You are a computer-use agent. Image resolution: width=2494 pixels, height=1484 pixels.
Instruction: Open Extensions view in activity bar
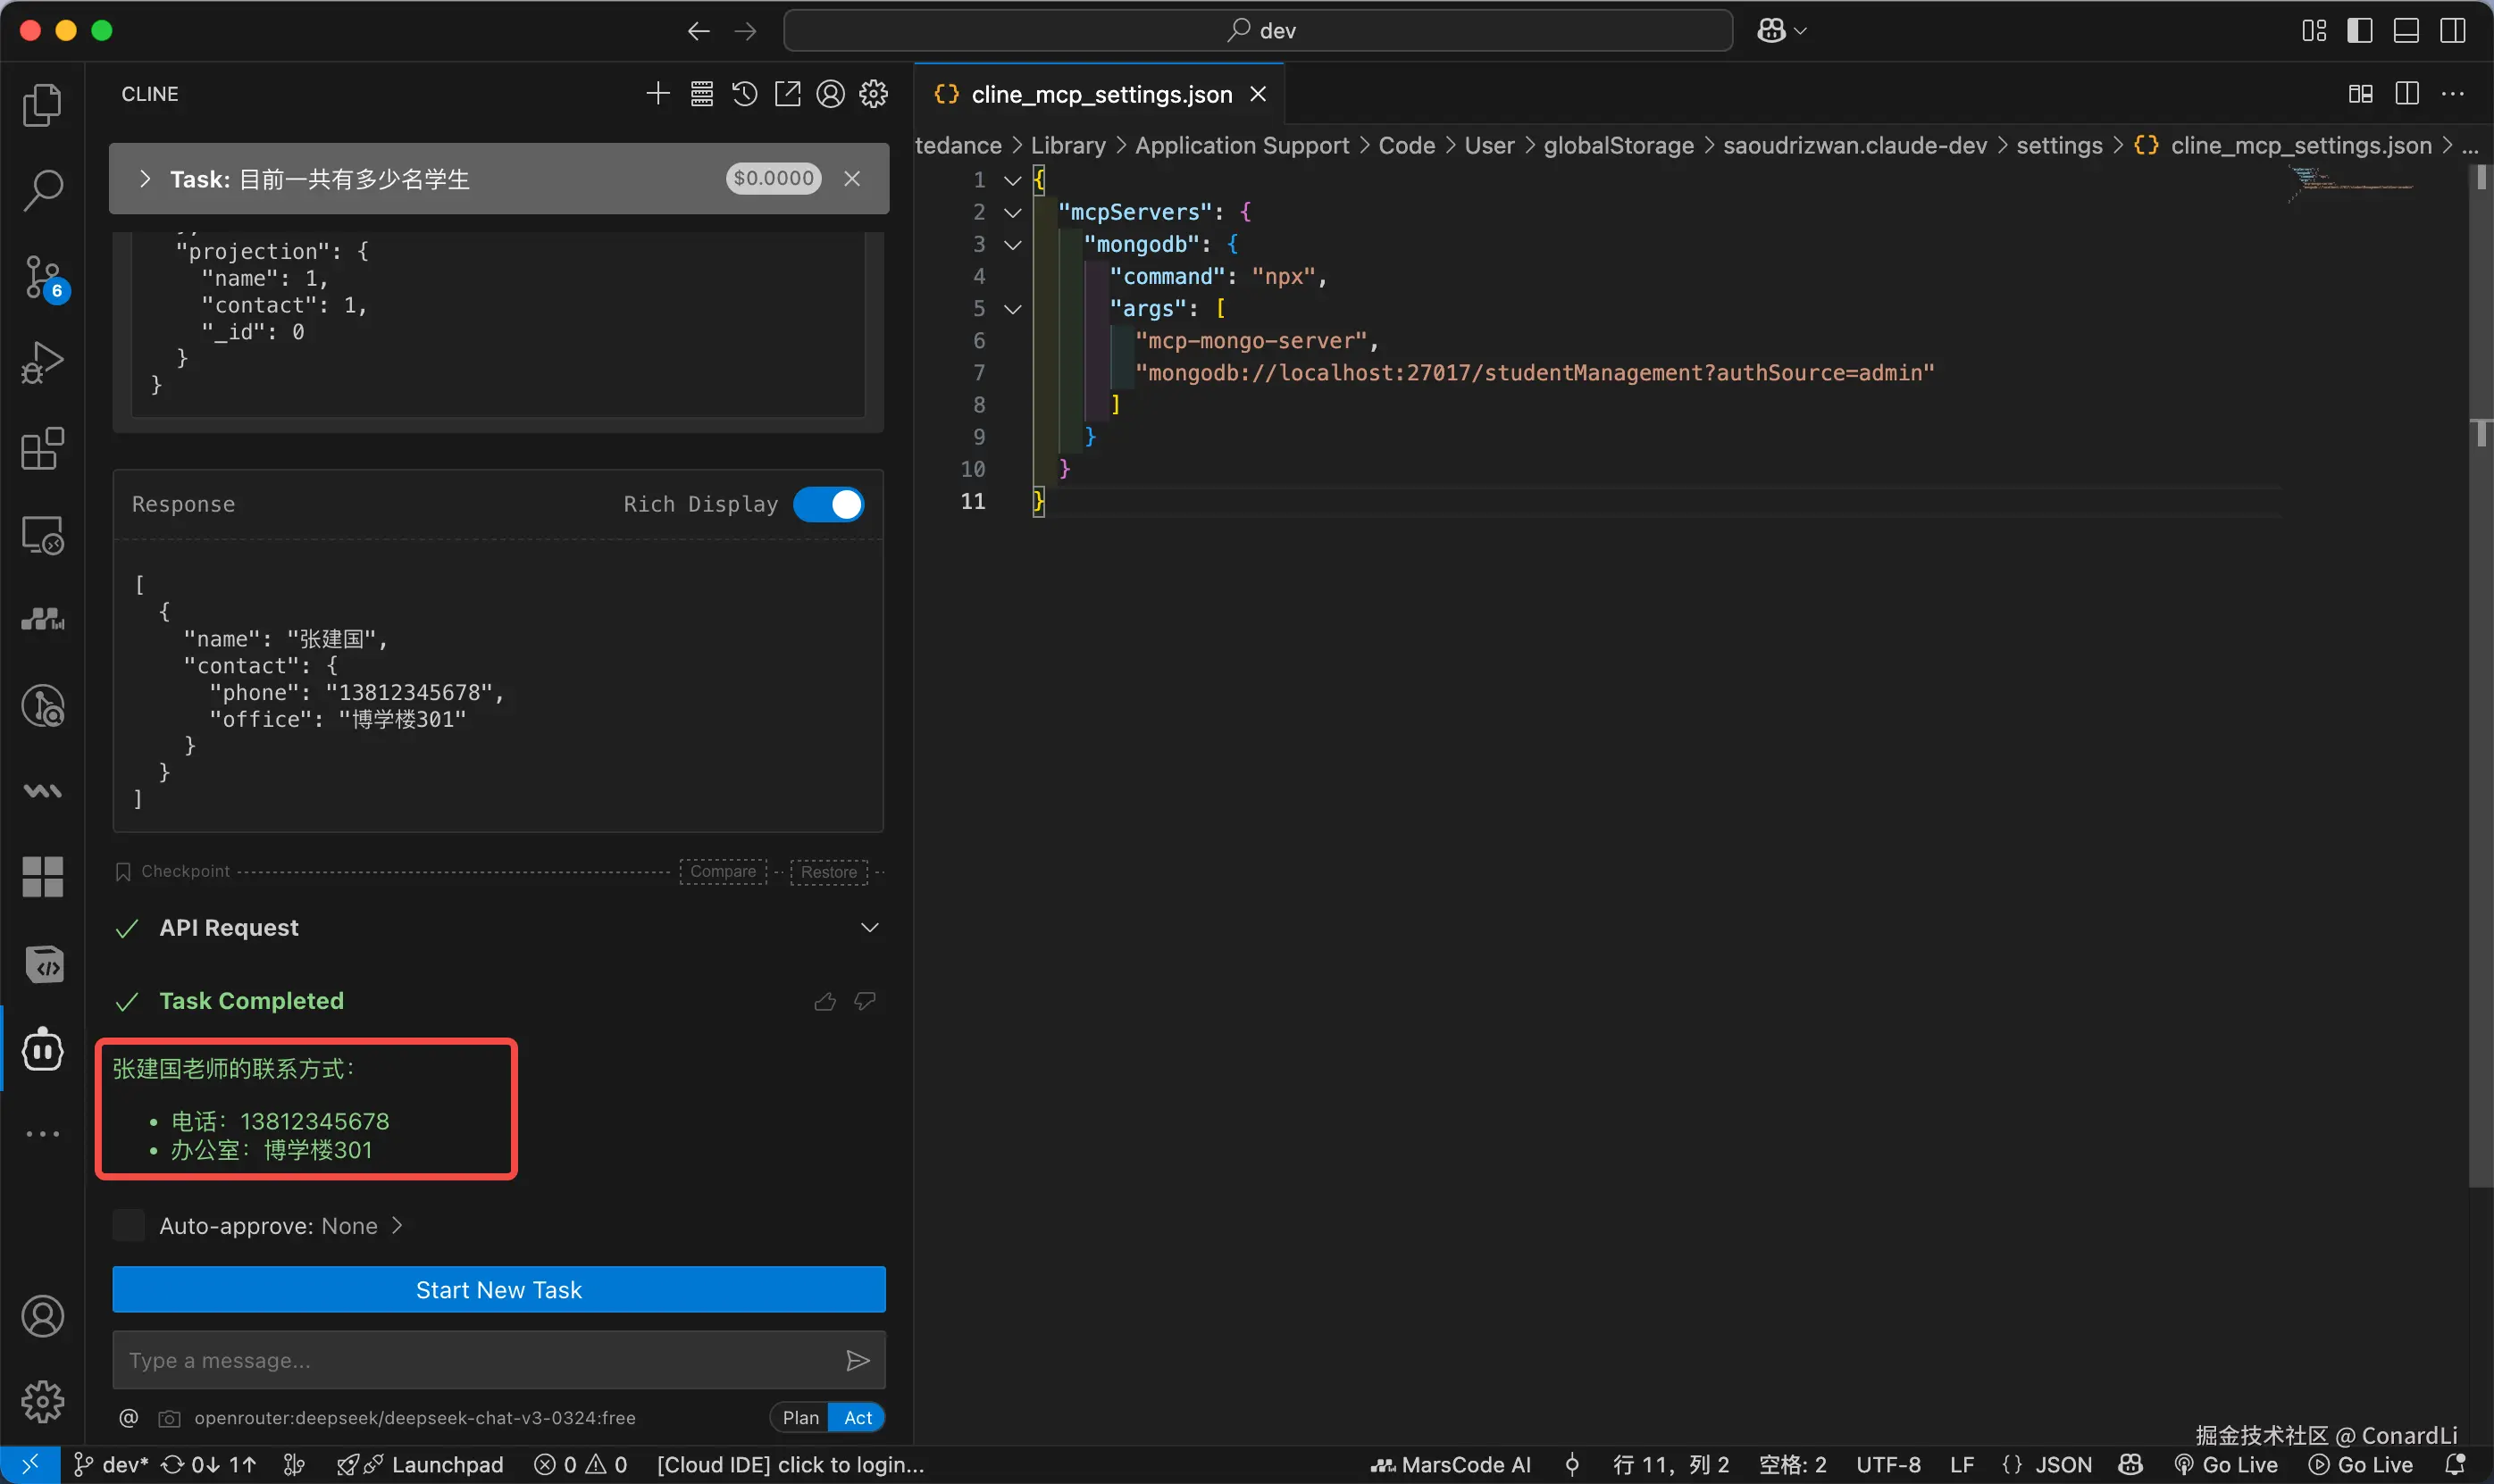pyautogui.click(x=42, y=449)
